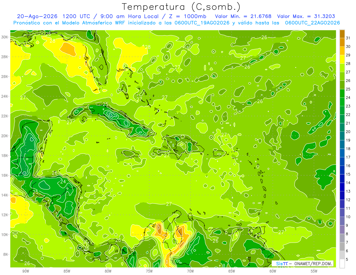Viewport: 356px width, 275px height.
Task: Click the "22N" latitude axis label
Action: pyautogui.click(x=5, y=116)
